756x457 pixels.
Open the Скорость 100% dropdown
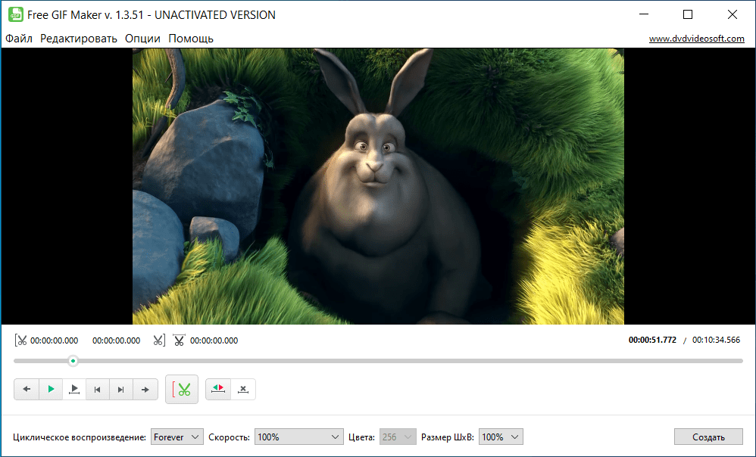tap(299, 437)
